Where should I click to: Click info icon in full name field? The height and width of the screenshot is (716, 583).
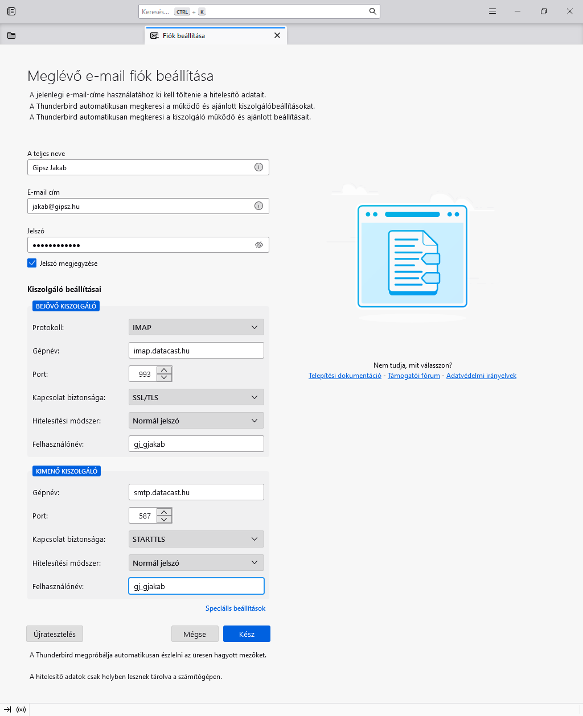[258, 167]
